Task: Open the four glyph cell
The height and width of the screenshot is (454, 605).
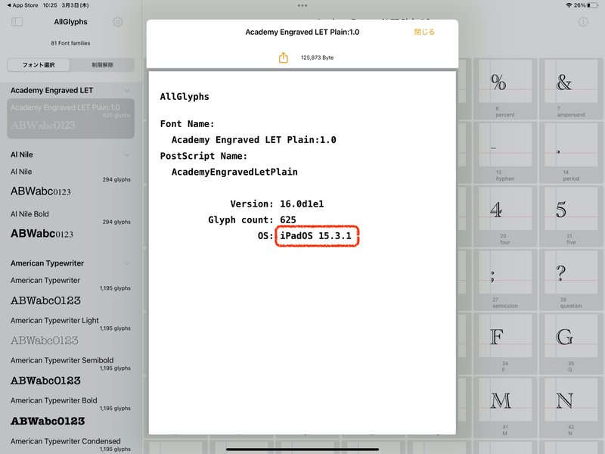Action: [x=505, y=216]
